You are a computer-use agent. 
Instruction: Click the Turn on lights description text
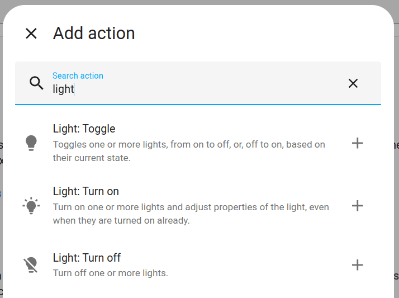[191, 214]
